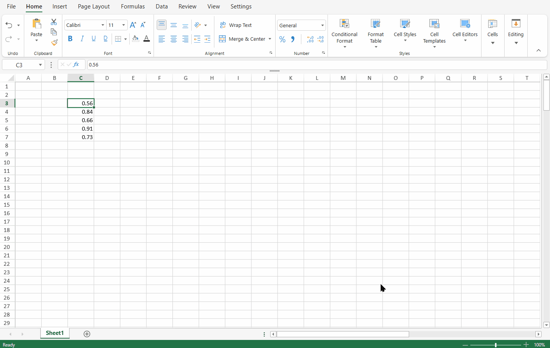Click the fx insert function icon

[x=76, y=65]
